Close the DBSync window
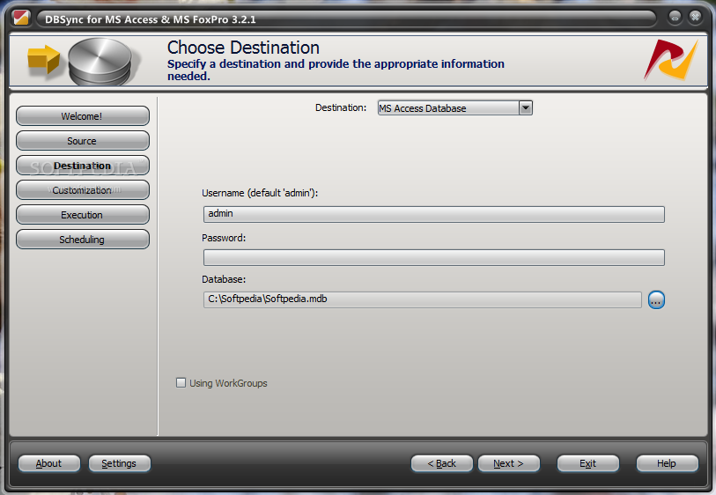Viewport: 716px width, 495px height. click(x=695, y=18)
